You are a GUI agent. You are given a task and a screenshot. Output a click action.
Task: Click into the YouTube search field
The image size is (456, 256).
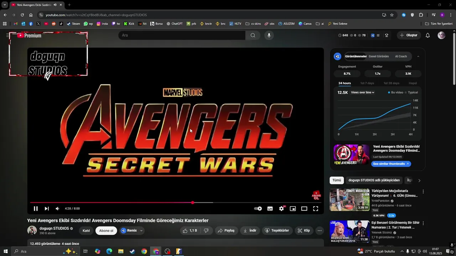[x=182, y=35]
